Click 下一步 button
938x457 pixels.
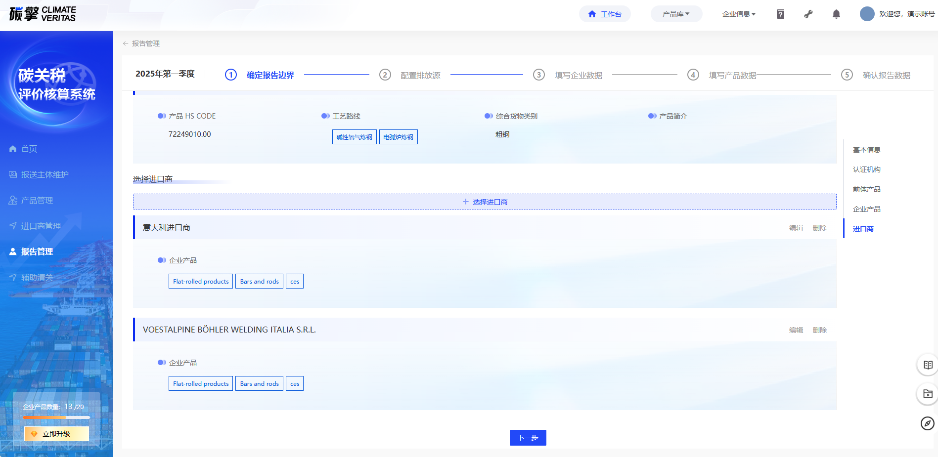pyautogui.click(x=528, y=438)
